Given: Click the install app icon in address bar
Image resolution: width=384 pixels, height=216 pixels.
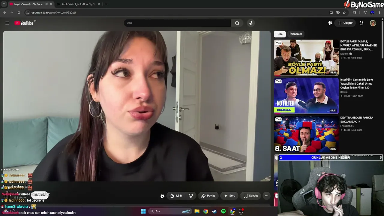Looking at the screenshot, I should [331, 13].
